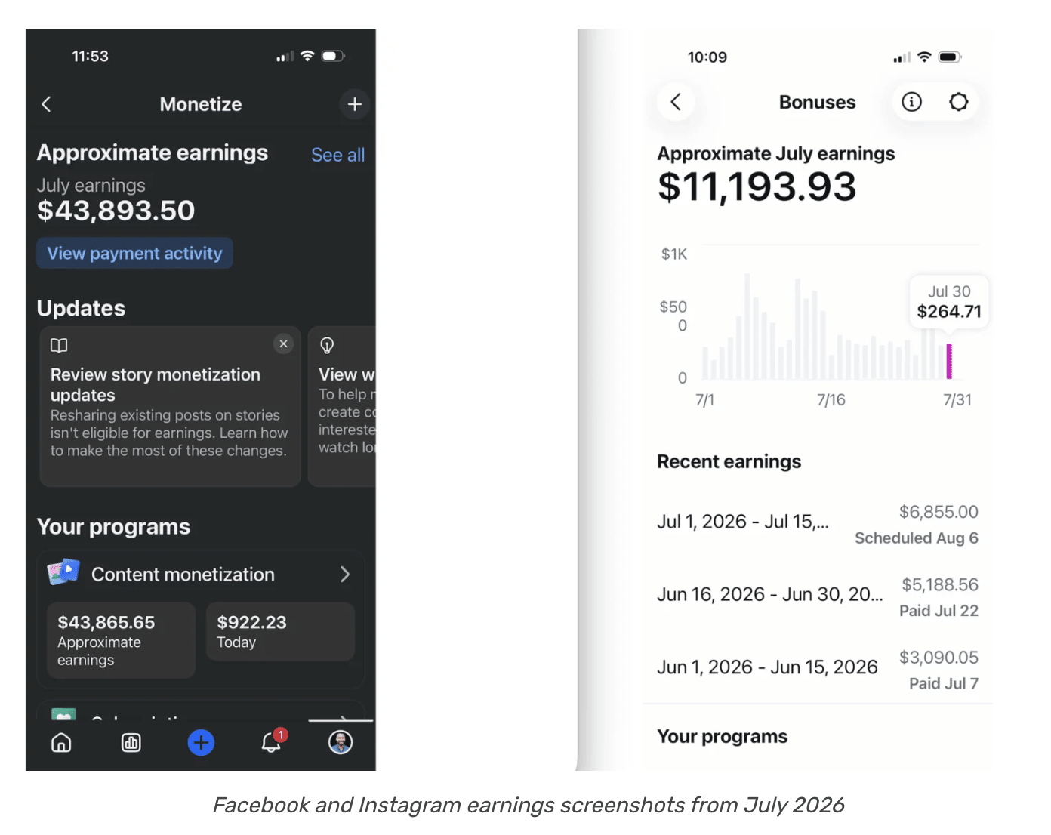Open the profile picture avatar tab
Image resolution: width=1051 pixels, height=835 pixels.
tap(341, 742)
